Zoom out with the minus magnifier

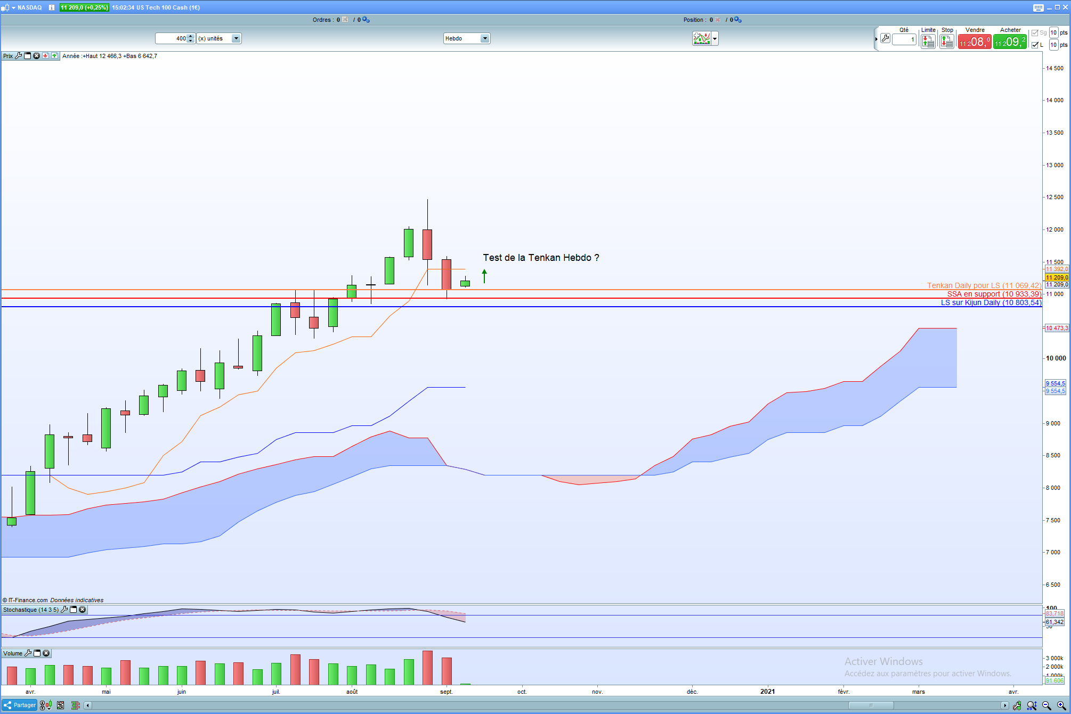1046,705
